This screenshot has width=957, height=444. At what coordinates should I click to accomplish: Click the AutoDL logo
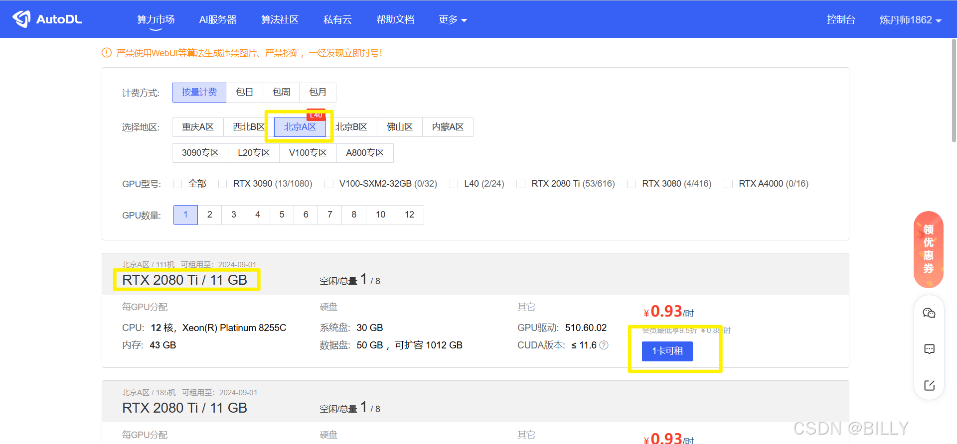point(47,19)
